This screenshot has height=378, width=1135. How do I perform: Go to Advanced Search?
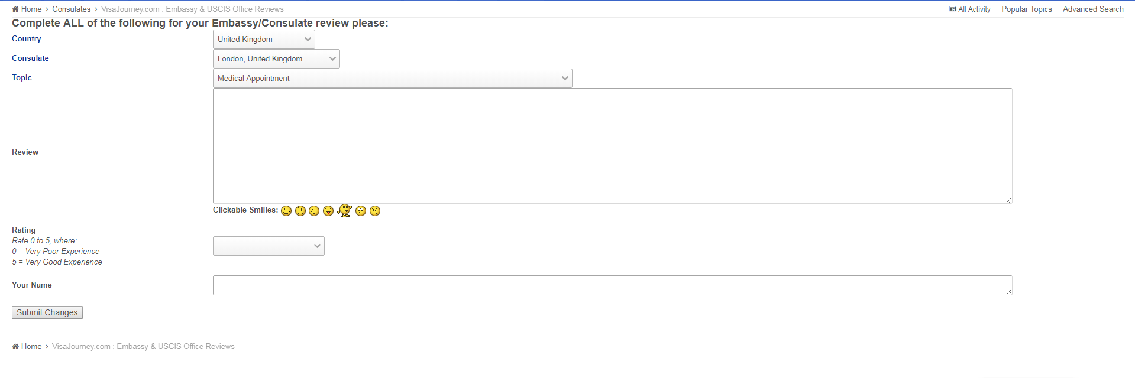point(1093,9)
